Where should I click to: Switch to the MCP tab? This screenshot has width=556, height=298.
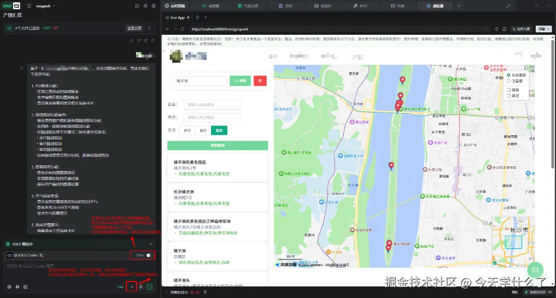(x=361, y=6)
